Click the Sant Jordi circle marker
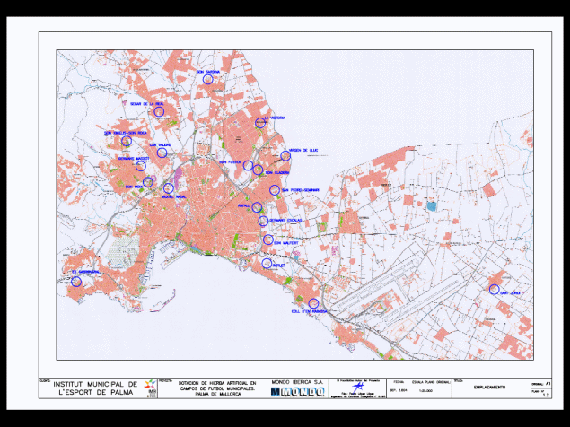The image size is (570, 427). click(494, 289)
